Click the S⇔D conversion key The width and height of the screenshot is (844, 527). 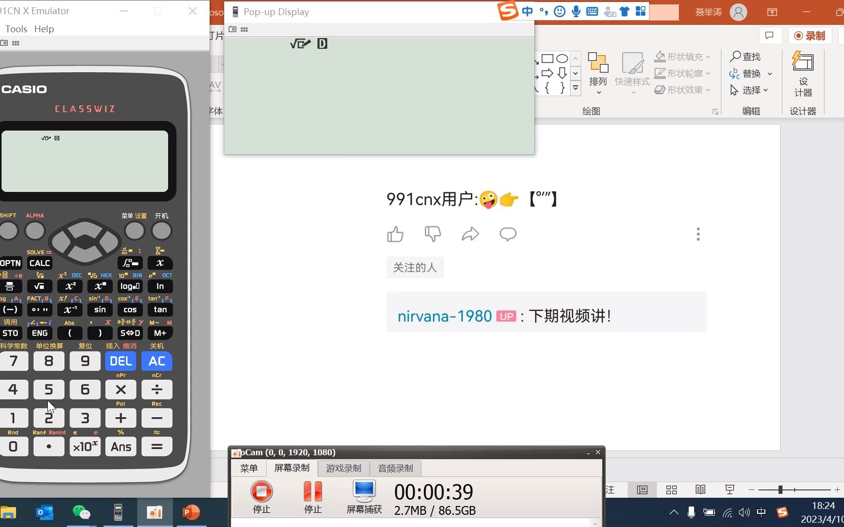pos(130,333)
